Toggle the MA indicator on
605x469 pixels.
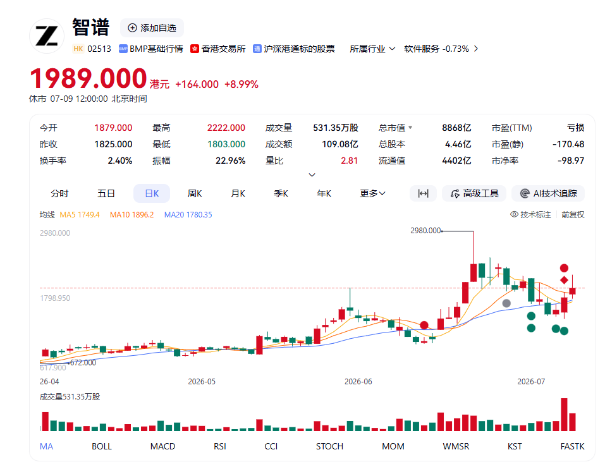click(x=46, y=446)
